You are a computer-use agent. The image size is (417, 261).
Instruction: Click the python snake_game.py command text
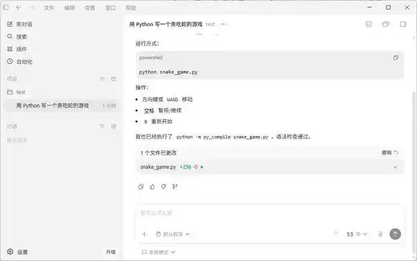tap(168, 72)
